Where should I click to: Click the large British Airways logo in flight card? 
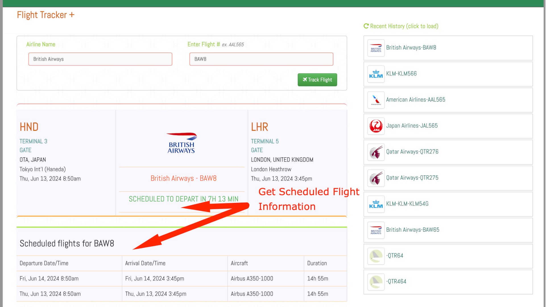coord(182,143)
